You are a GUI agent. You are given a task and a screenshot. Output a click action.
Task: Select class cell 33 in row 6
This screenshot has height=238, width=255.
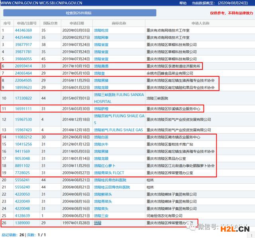[x=43, y=66]
